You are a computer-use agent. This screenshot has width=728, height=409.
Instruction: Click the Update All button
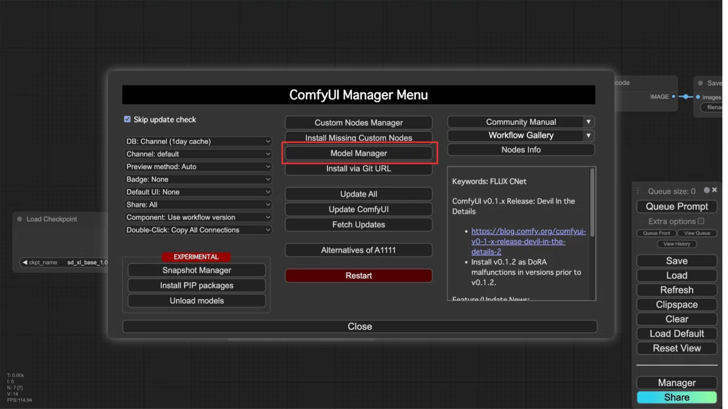359,194
